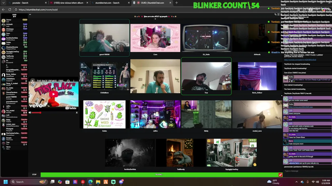Open Microsoft Store from taskbar
The image size is (332, 186).
click(x=67, y=182)
